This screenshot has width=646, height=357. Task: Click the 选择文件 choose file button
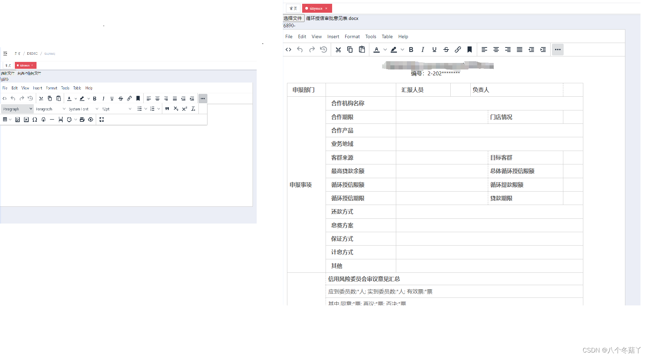pos(293,18)
